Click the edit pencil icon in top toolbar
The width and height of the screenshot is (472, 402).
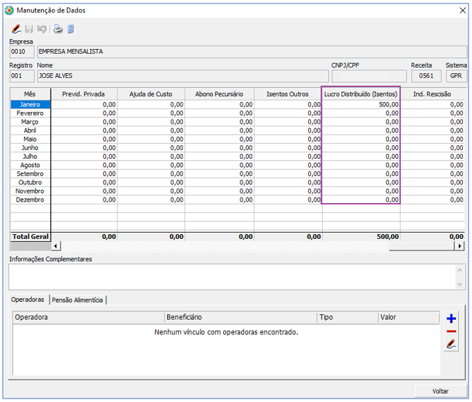coord(17,29)
